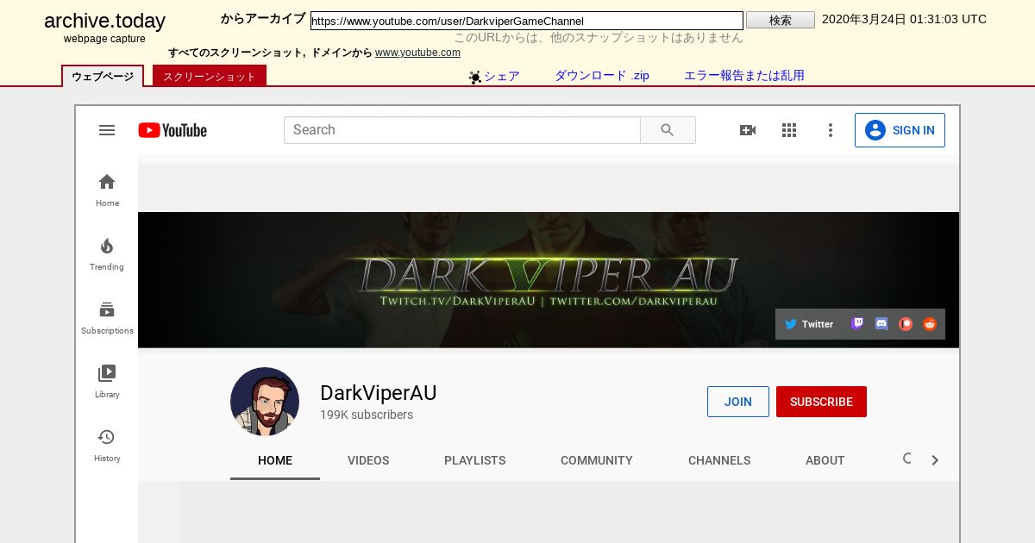Click the ダウンロード .zip link
This screenshot has height=543, width=1035.
[x=602, y=76]
